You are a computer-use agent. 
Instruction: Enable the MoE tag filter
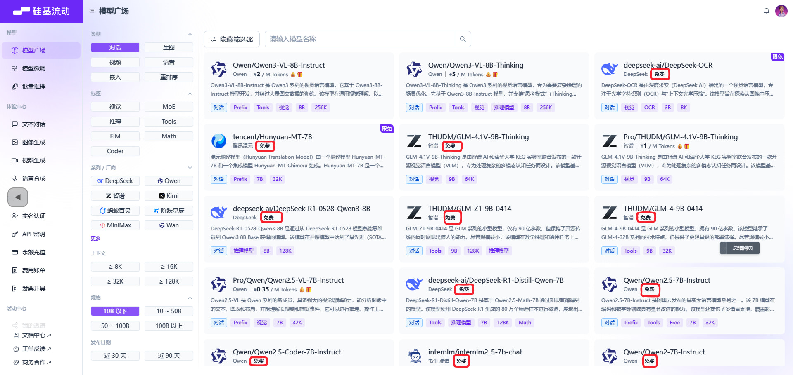click(169, 107)
